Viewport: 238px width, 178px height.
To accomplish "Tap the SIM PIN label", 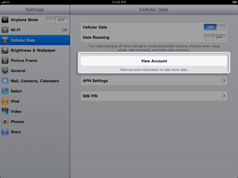I will coord(90,96).
